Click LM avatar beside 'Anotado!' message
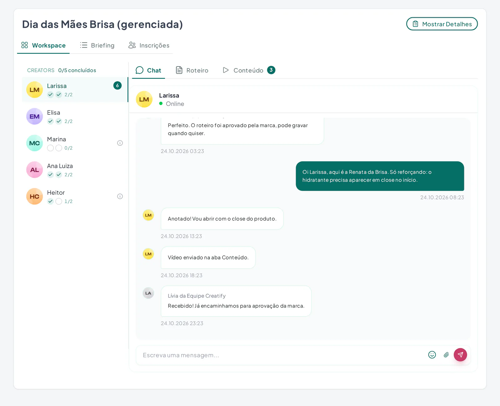 [x=148, y=215]
